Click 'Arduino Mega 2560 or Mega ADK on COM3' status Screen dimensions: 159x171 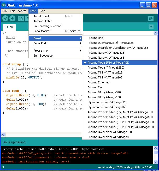125,167
